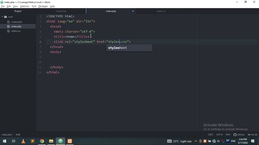The image size is (259, 145).
Task: Switch to the index.php tab
Action: tap(111, 11)
